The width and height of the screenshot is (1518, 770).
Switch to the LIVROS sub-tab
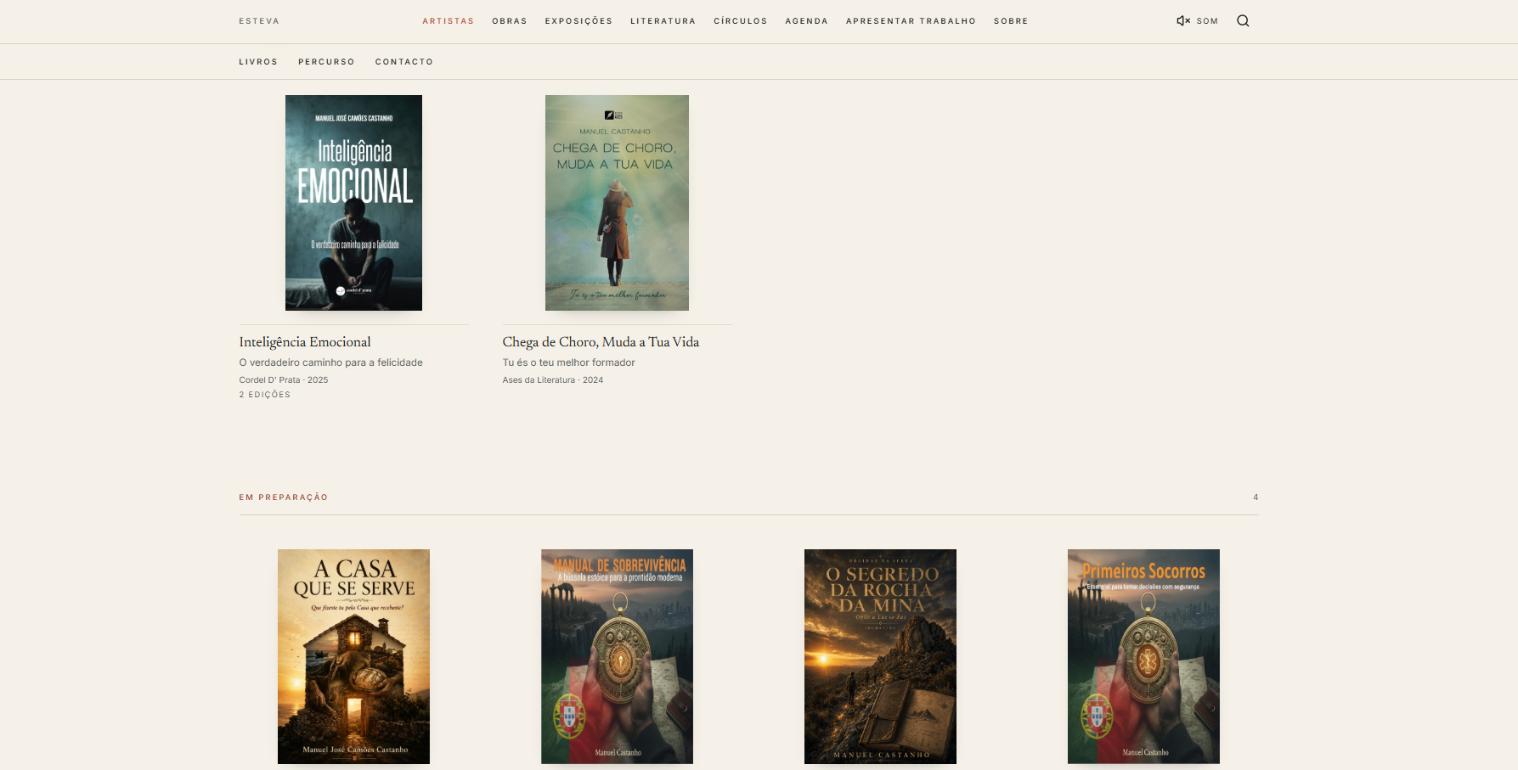tap(258, 62)
